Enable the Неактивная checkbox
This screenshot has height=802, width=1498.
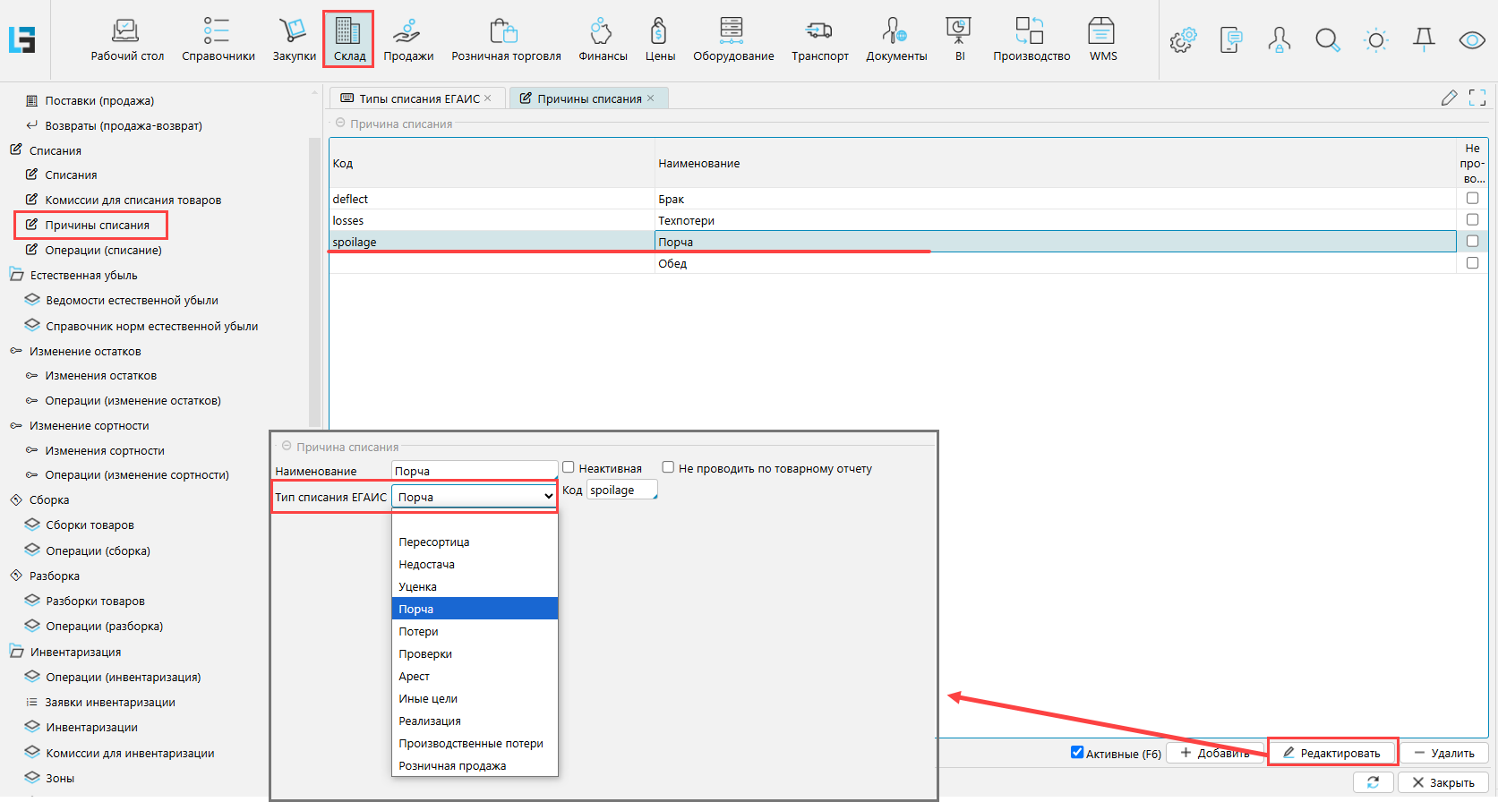click(x=569, y=467)
